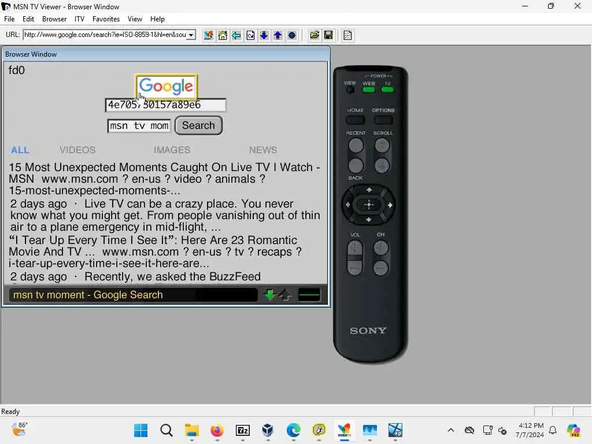Open the notifications bell icon
The height and width of the screenshot is (444, 592).
(553, 430)
